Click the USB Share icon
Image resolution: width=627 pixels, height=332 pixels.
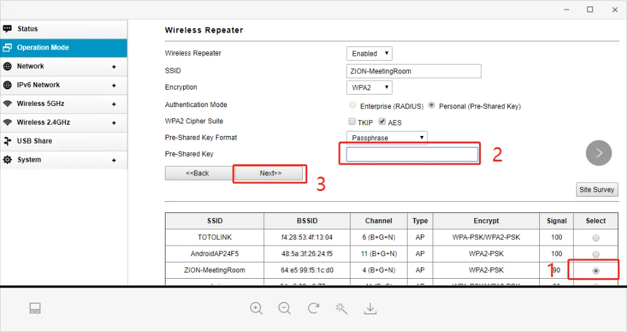[x=7, y=141]
